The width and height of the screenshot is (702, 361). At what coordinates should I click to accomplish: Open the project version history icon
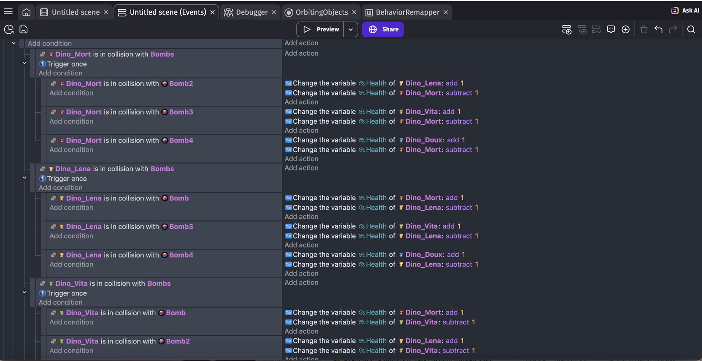[x=9, y=29]
